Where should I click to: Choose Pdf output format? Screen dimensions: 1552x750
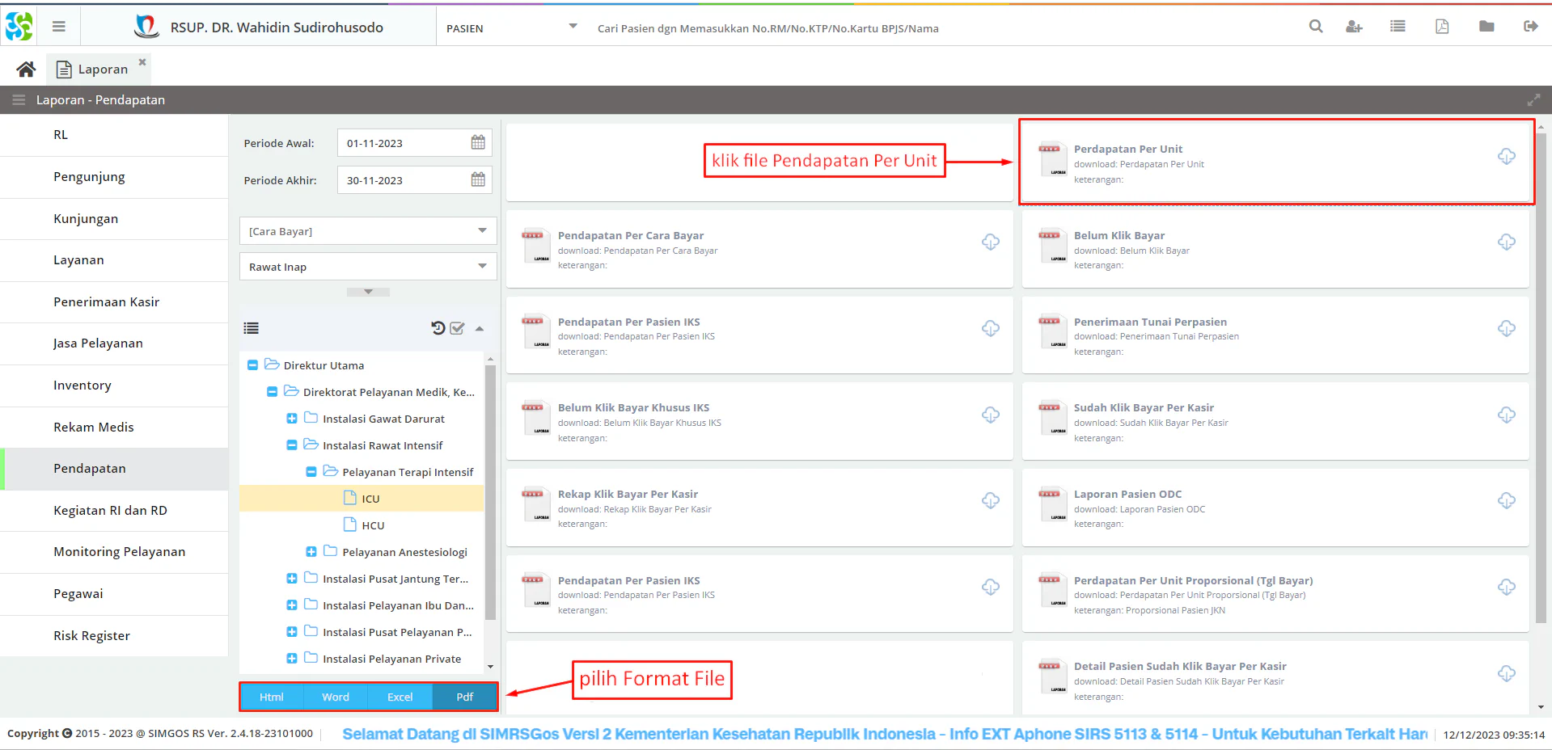[464, 697]
